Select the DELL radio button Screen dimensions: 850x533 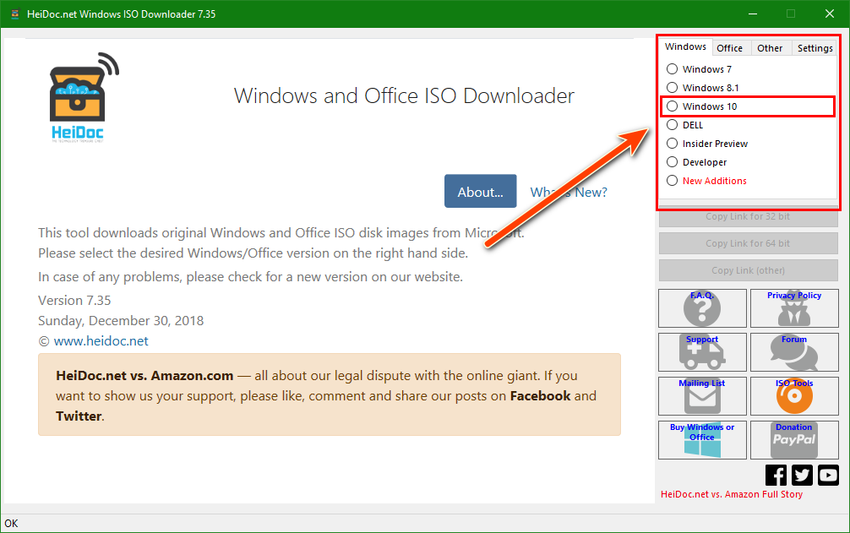[673, 124]
